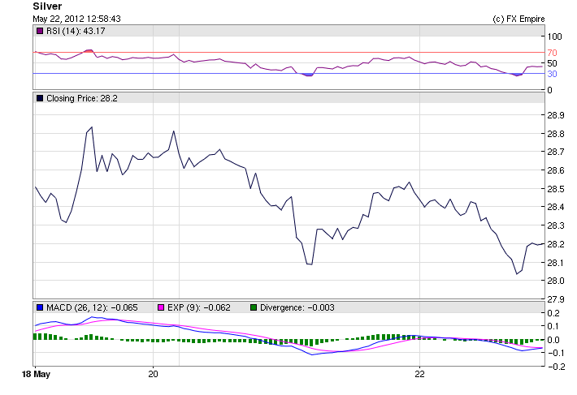Click the blue MACD legend swatch

point(40,307)
